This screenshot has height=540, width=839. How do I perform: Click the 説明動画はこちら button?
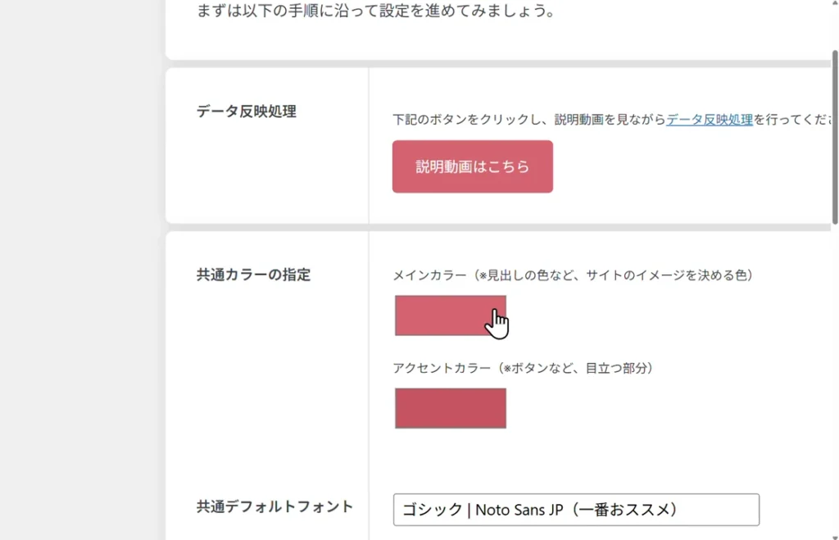point(472,167)
